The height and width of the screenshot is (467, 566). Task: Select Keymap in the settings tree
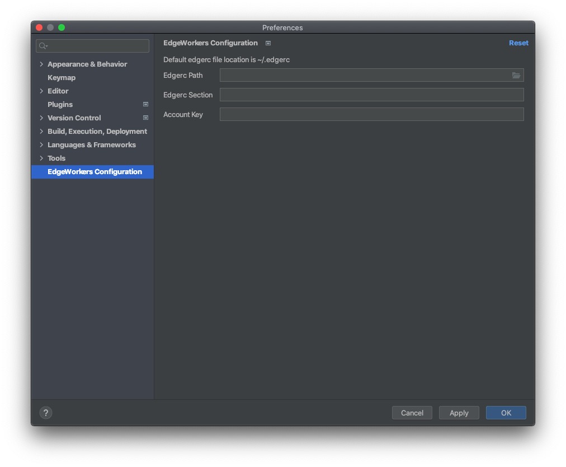[x=62, y=78]
